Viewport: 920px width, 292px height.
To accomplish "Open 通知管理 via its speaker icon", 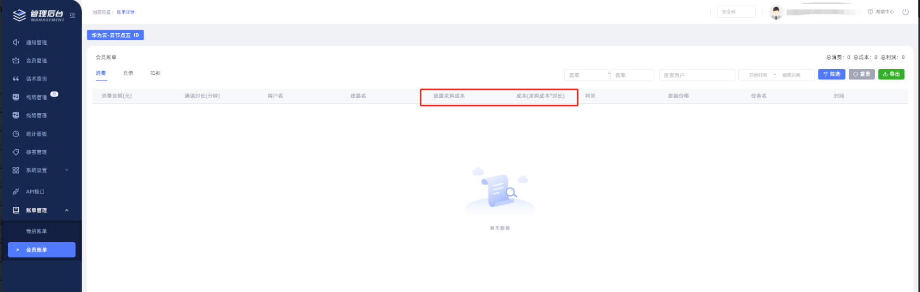I will (x=16, y=43).
